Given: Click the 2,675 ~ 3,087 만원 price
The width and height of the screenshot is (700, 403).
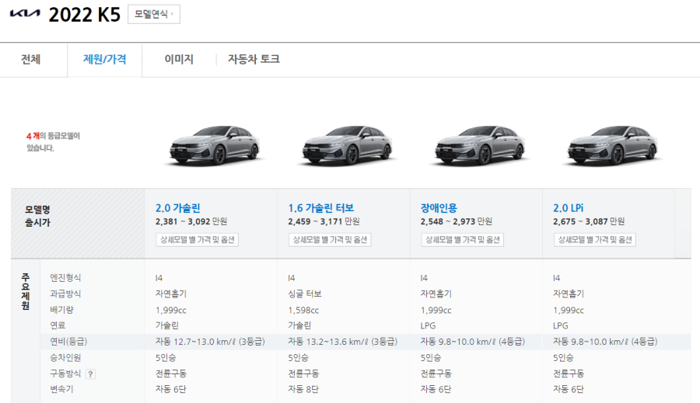Looking at the screenshot, I should pyautogui.click(x=589, y=221).
